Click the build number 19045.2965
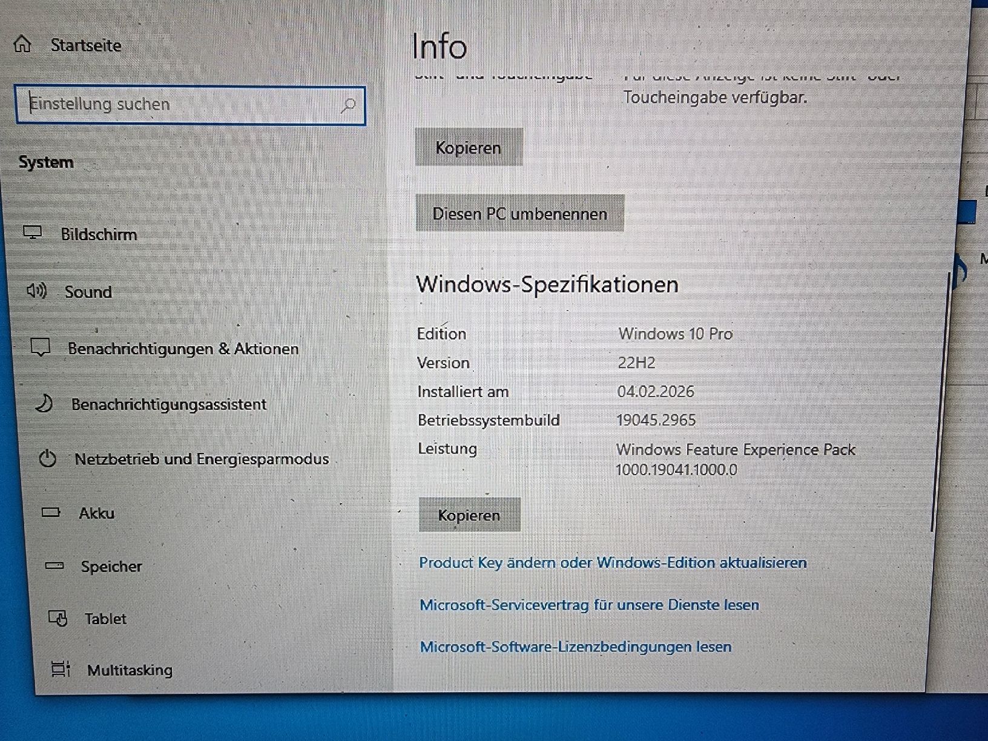 [656, 420]
